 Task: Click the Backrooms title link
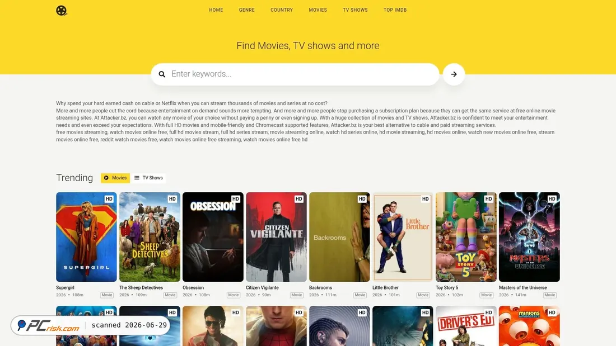[x=320, y=287]
